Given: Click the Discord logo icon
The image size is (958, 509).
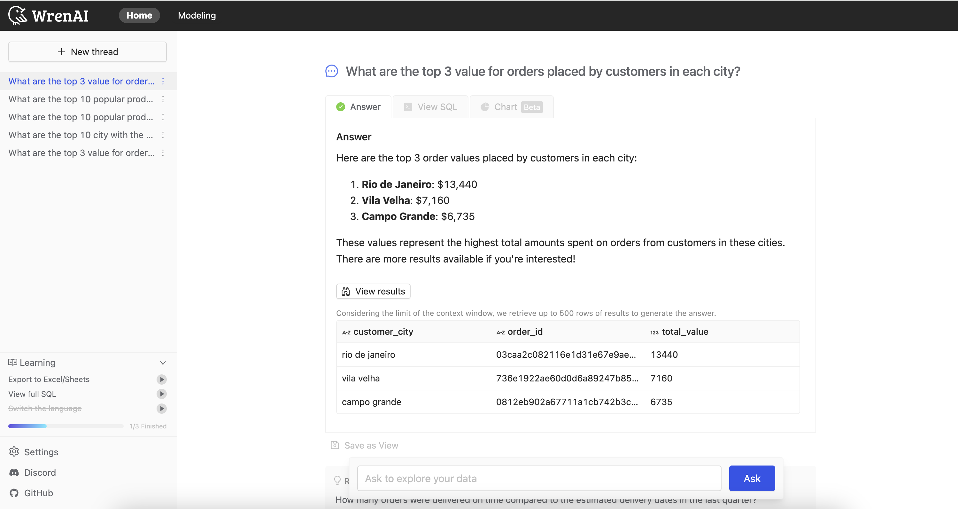Looking at the screenshot, I should point(14,473).
